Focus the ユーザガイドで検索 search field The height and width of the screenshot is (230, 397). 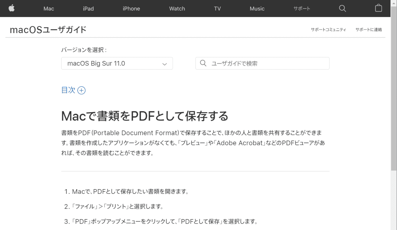point(262,63)
